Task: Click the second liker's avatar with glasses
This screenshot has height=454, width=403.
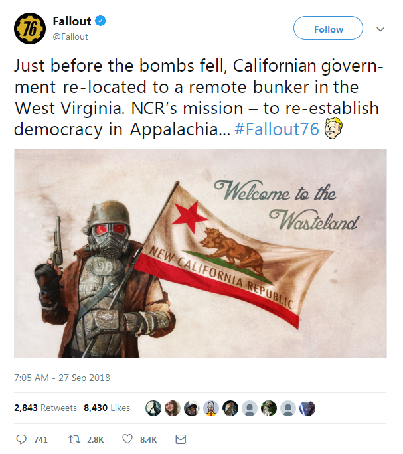Action: [173, 408]
